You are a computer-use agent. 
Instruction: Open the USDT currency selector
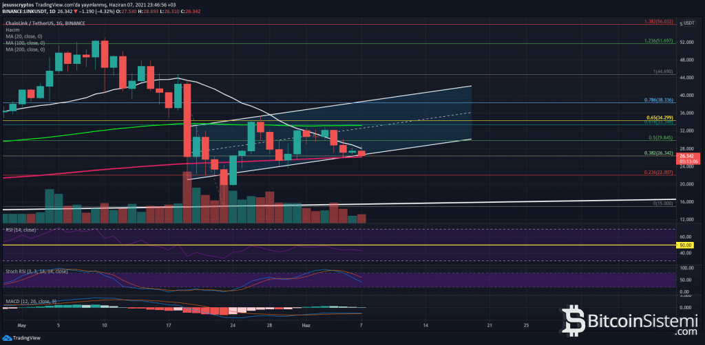click(x=690, y=23)
